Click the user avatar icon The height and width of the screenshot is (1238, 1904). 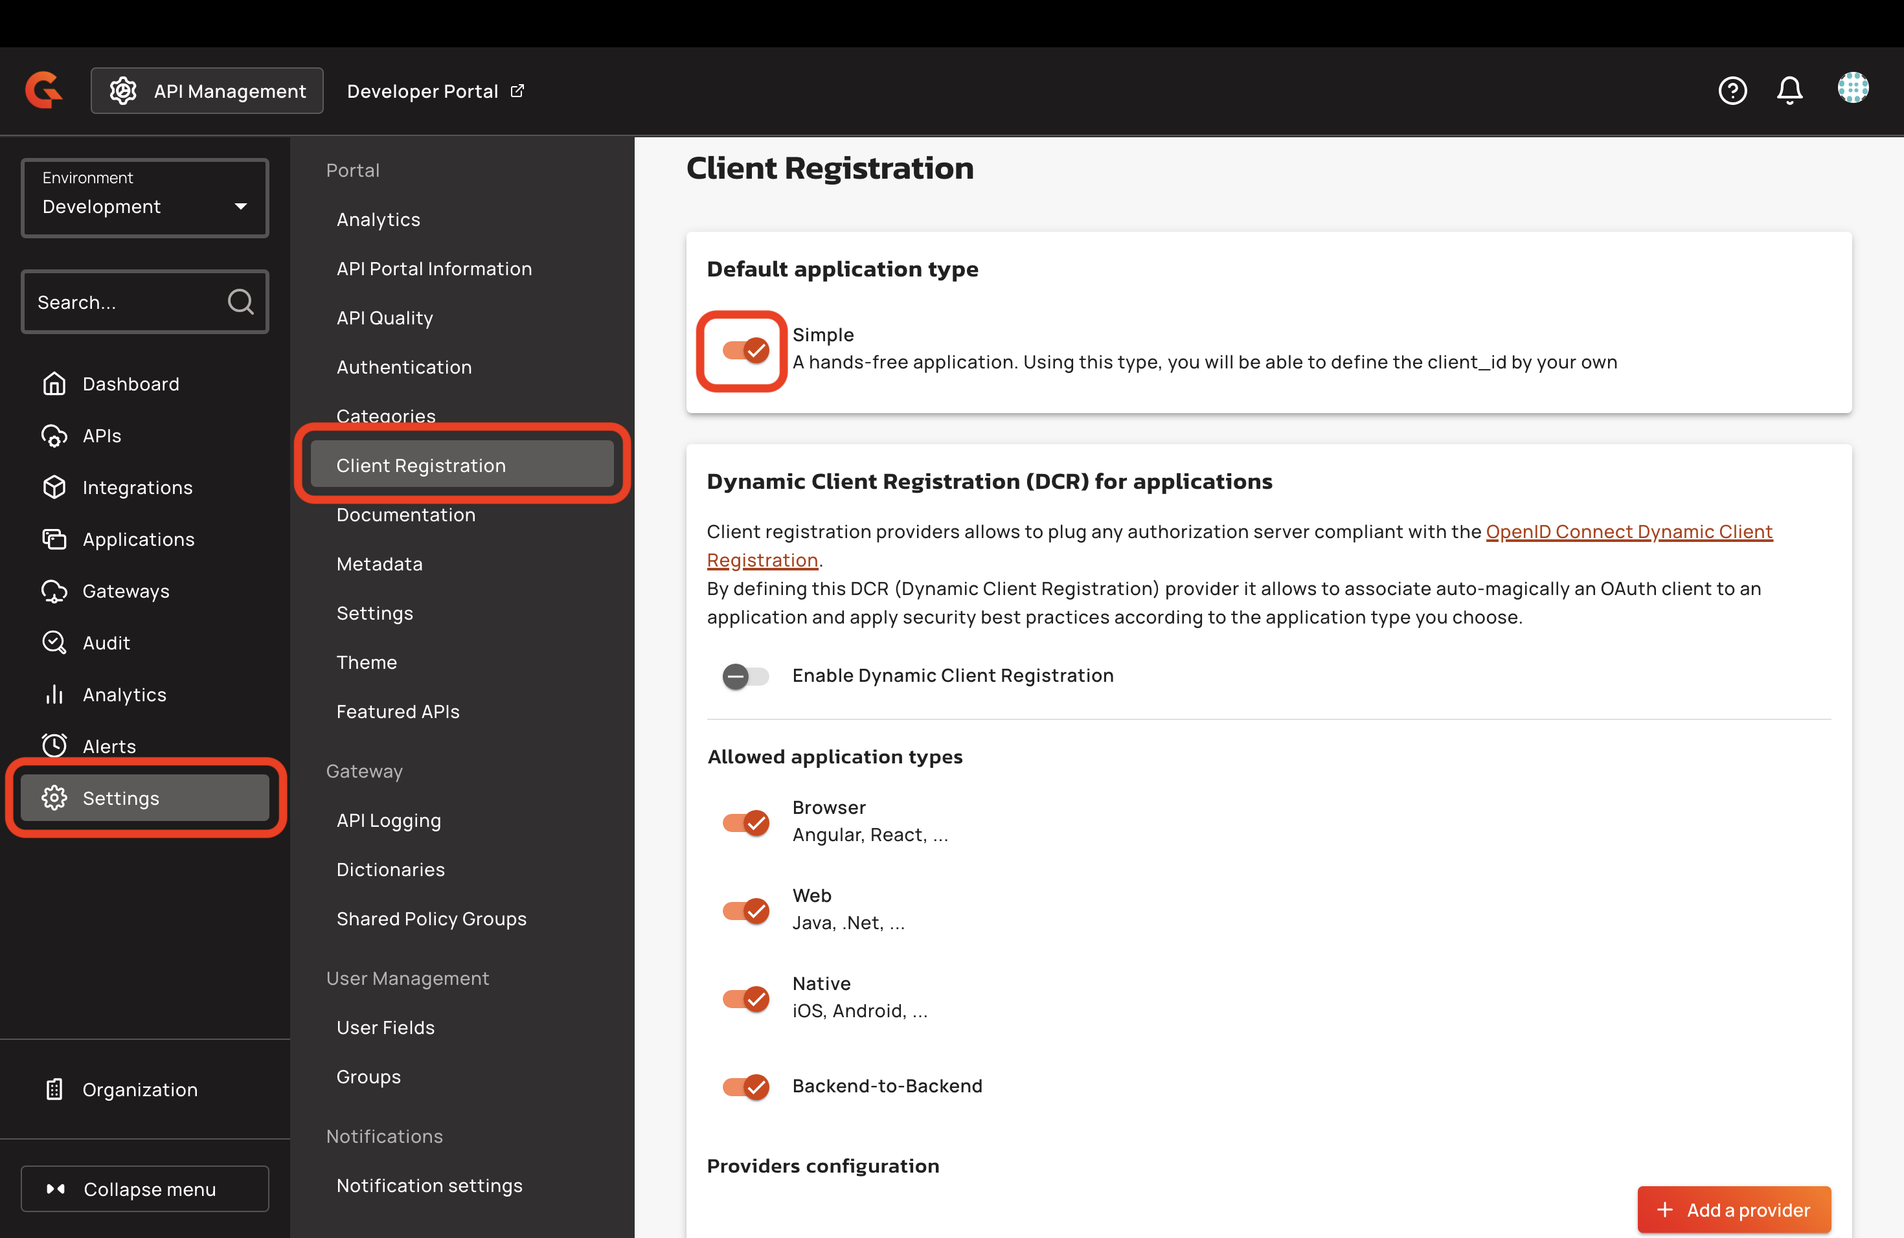[x=1852, y=88]
